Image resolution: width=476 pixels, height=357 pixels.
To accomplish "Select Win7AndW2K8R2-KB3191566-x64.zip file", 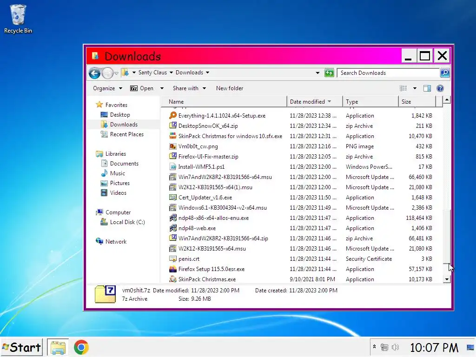I will [223, 238].
